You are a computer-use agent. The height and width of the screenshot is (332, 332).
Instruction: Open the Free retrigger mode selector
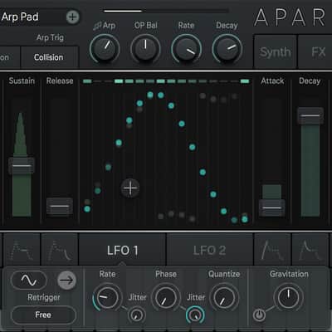point(43,315)
